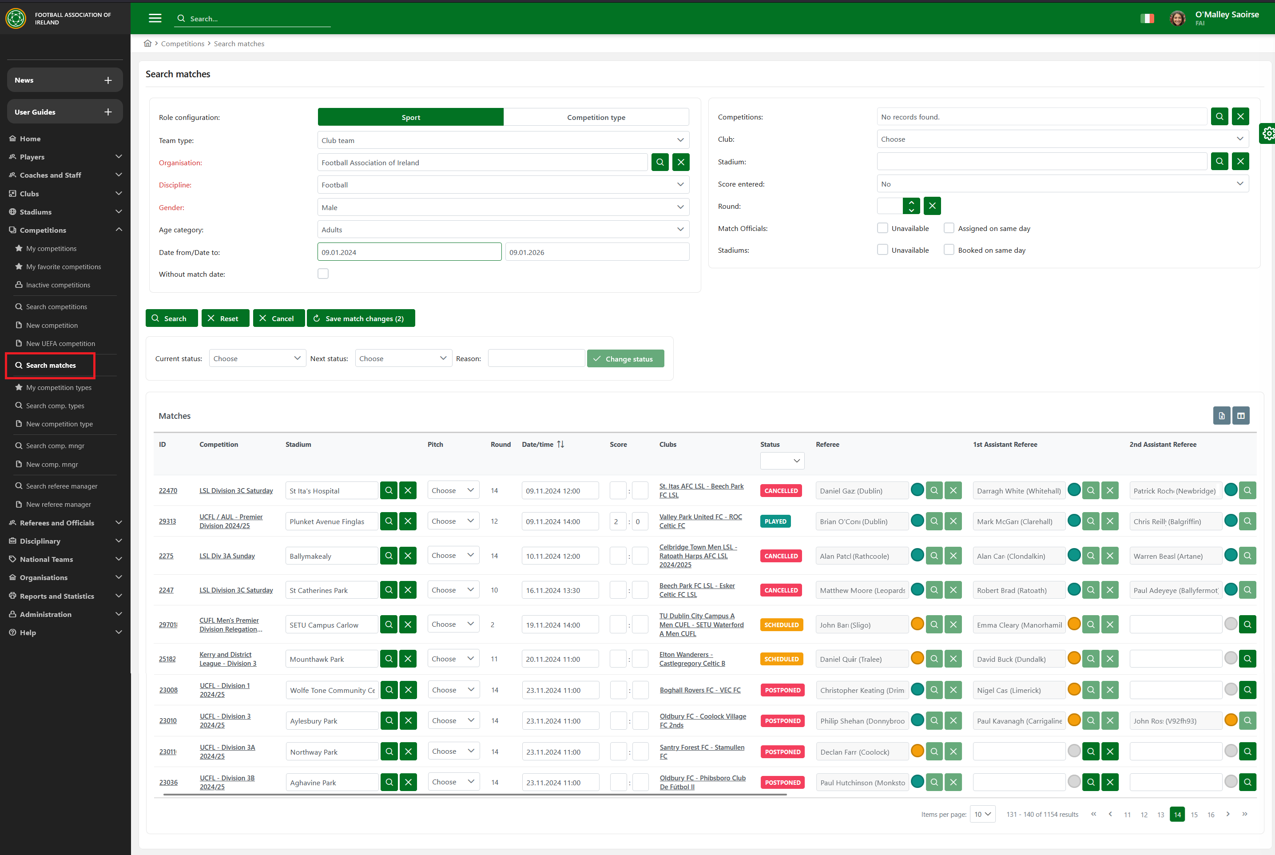1275x855 pixels.
Task: Open match ID 29313 link
Action: click(167, 521)
